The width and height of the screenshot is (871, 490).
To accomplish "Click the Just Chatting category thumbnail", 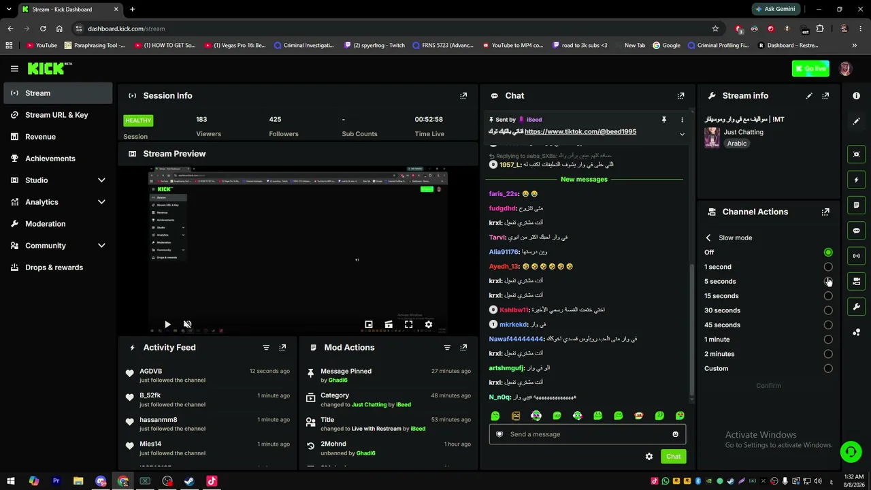I will pos(712,137).
